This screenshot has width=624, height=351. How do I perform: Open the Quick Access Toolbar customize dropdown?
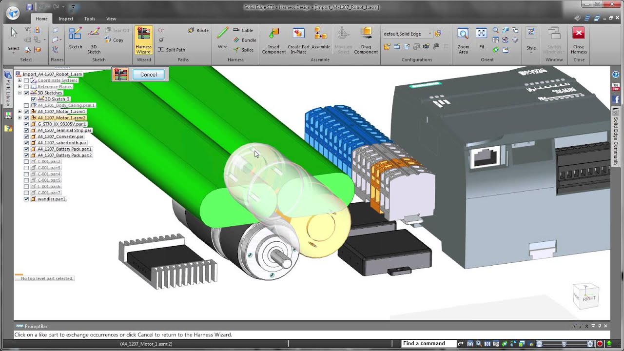(x=73, y=7)
